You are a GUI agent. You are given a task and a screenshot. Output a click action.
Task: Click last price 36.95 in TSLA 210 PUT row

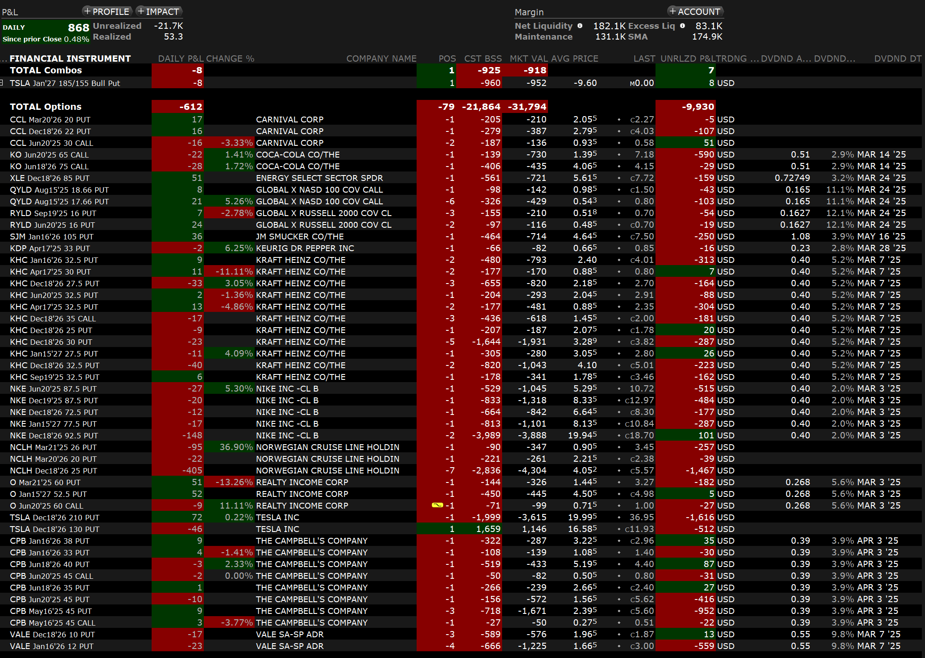[x=641, y=517]
